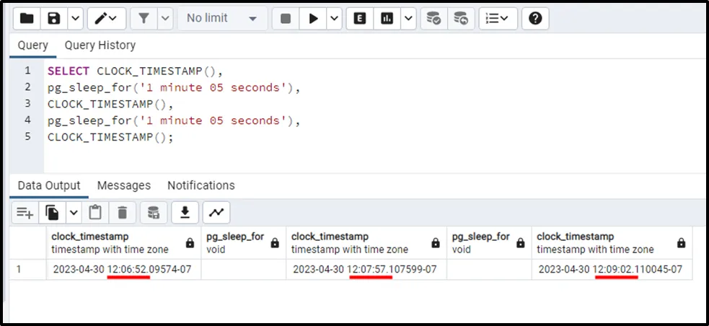Image resolution: width=709 pixels, height=326 pixels.
Task: Click the Explain query E icon
Action: 358,19
